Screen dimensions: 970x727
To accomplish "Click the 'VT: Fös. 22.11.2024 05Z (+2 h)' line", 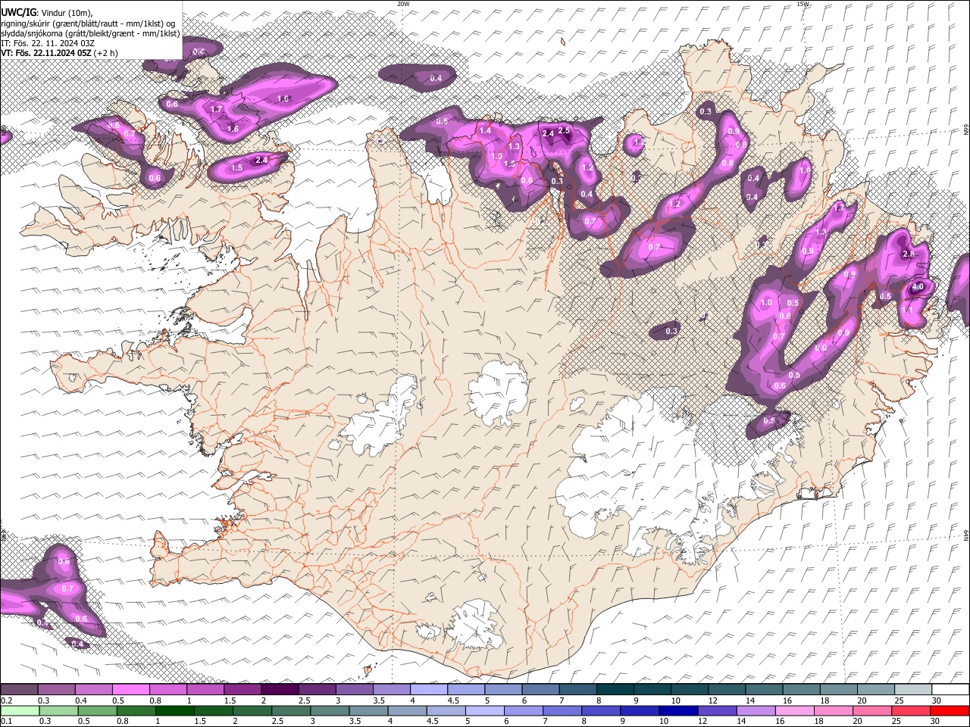I will [59, 53].
